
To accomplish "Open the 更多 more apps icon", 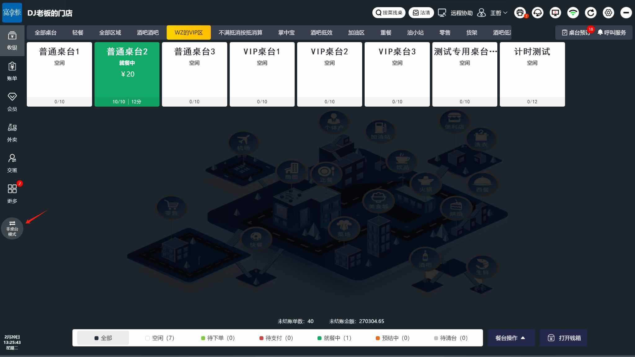I will (x=12, y=194).
